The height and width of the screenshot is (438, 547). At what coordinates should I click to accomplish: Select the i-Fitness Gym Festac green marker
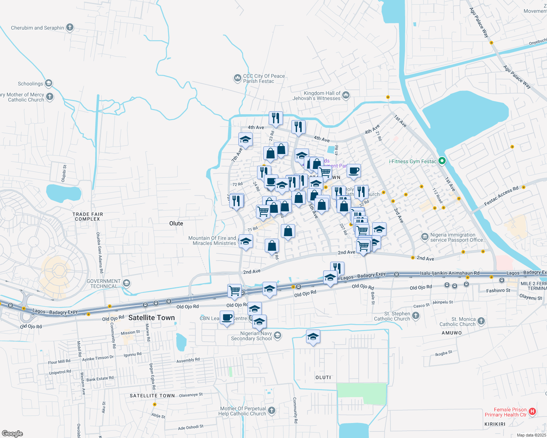coord(442,161)
